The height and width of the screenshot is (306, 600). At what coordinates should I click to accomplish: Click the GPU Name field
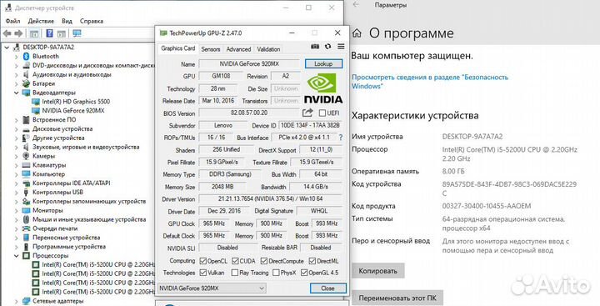(x=249, y=64)
